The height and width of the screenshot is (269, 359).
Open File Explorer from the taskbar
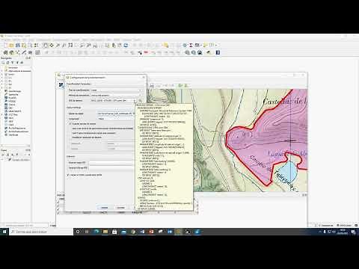pyautogui.click(x=105, y=232)
